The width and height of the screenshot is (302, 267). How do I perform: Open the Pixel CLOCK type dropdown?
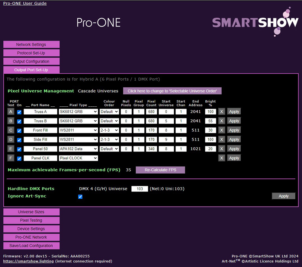[x=78, y=158]
